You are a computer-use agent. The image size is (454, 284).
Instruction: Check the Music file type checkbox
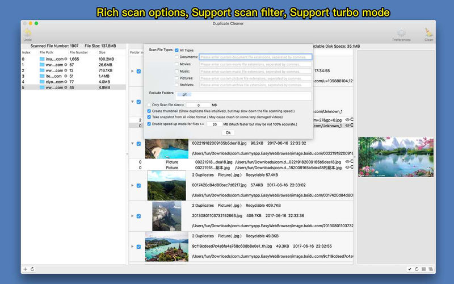[176, 71]
